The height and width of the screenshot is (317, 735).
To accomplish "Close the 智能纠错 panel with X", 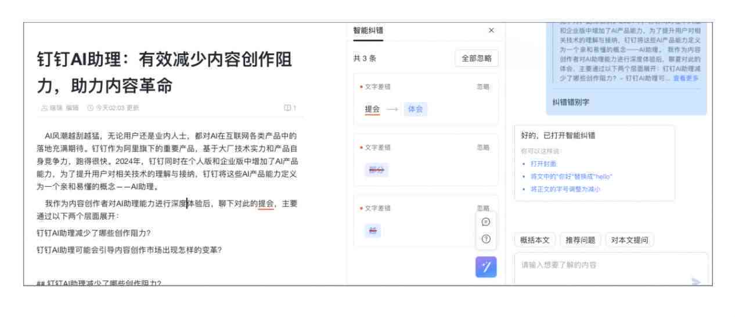I will (491, 30).
